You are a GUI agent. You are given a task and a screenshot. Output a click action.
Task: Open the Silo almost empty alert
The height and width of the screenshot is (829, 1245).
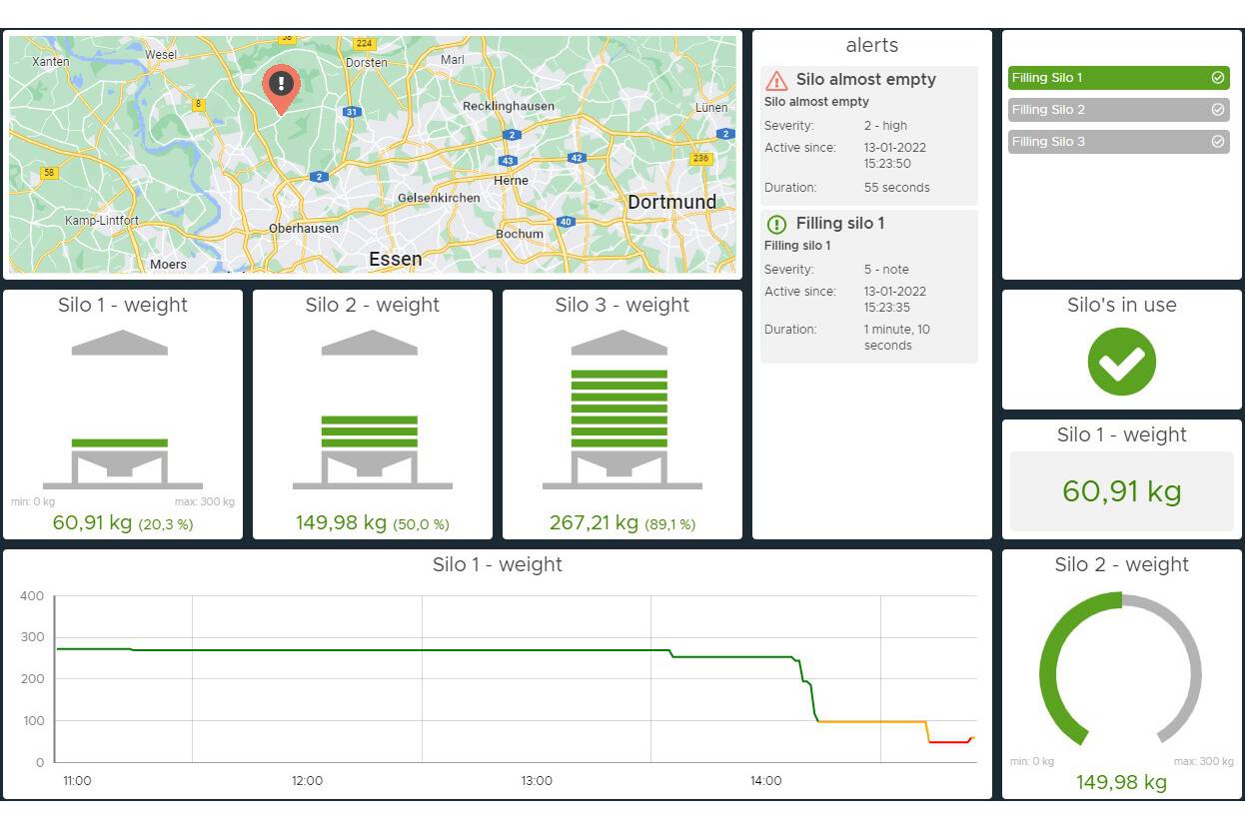tap(865, 80)
